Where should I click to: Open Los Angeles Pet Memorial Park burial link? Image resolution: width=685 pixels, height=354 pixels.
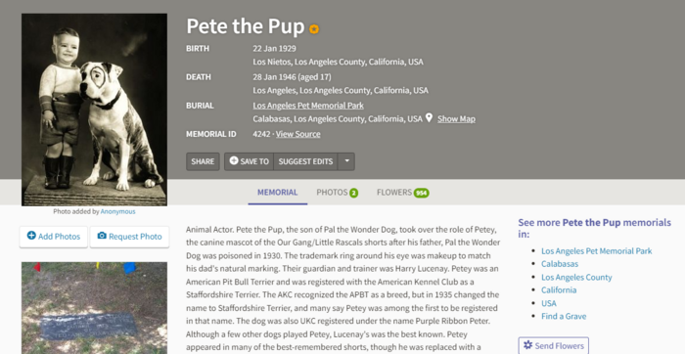click(x=308, y=106)
